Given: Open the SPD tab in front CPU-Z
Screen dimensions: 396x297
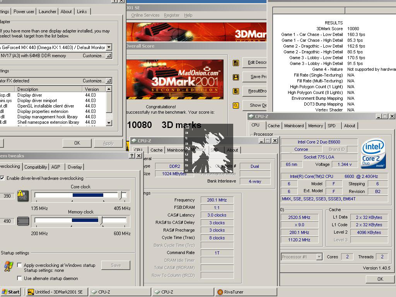Looking at the screenshot, I should point(331,126).
